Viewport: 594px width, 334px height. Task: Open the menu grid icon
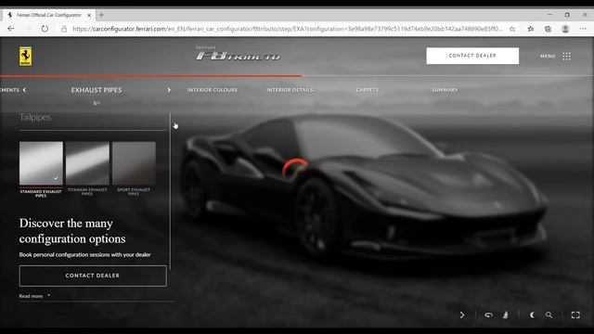566,56
